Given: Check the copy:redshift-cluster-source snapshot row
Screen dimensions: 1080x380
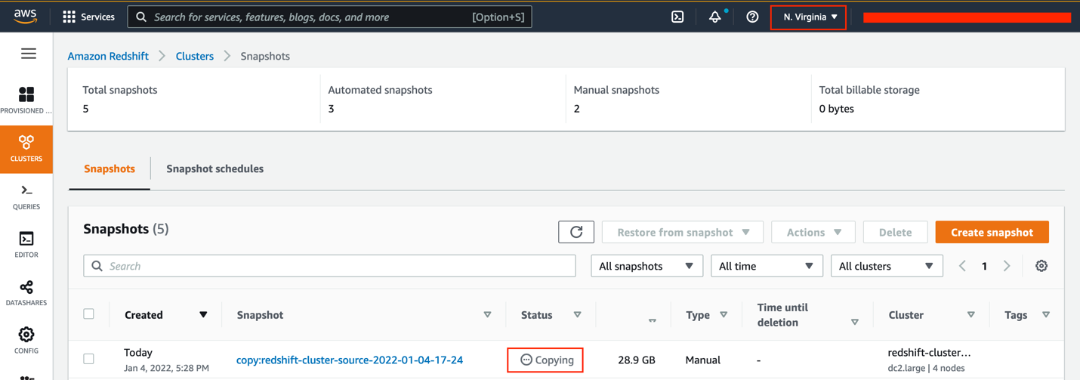Looking at the screenshot, I should (89, 360).
